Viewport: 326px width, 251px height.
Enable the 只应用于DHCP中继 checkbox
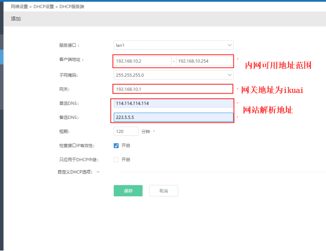point(117,159)
